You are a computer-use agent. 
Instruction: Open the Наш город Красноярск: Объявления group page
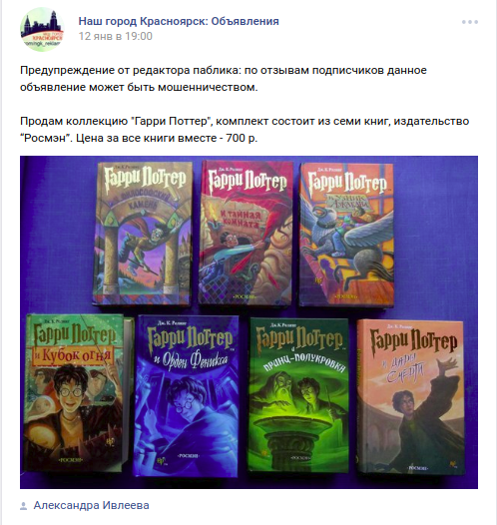[x=179, y=21]
